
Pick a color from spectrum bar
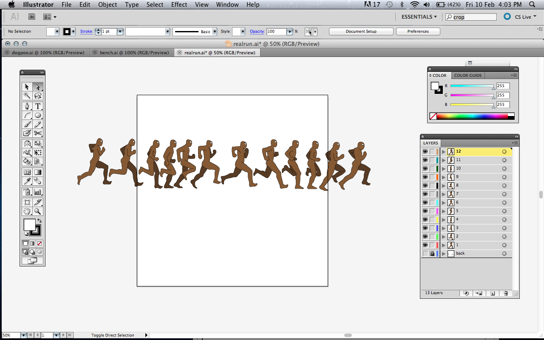(472, 116)
